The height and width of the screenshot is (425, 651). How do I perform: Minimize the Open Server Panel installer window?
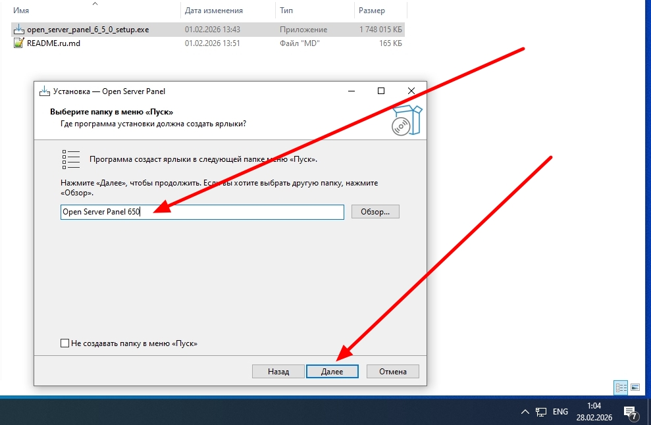352,91
